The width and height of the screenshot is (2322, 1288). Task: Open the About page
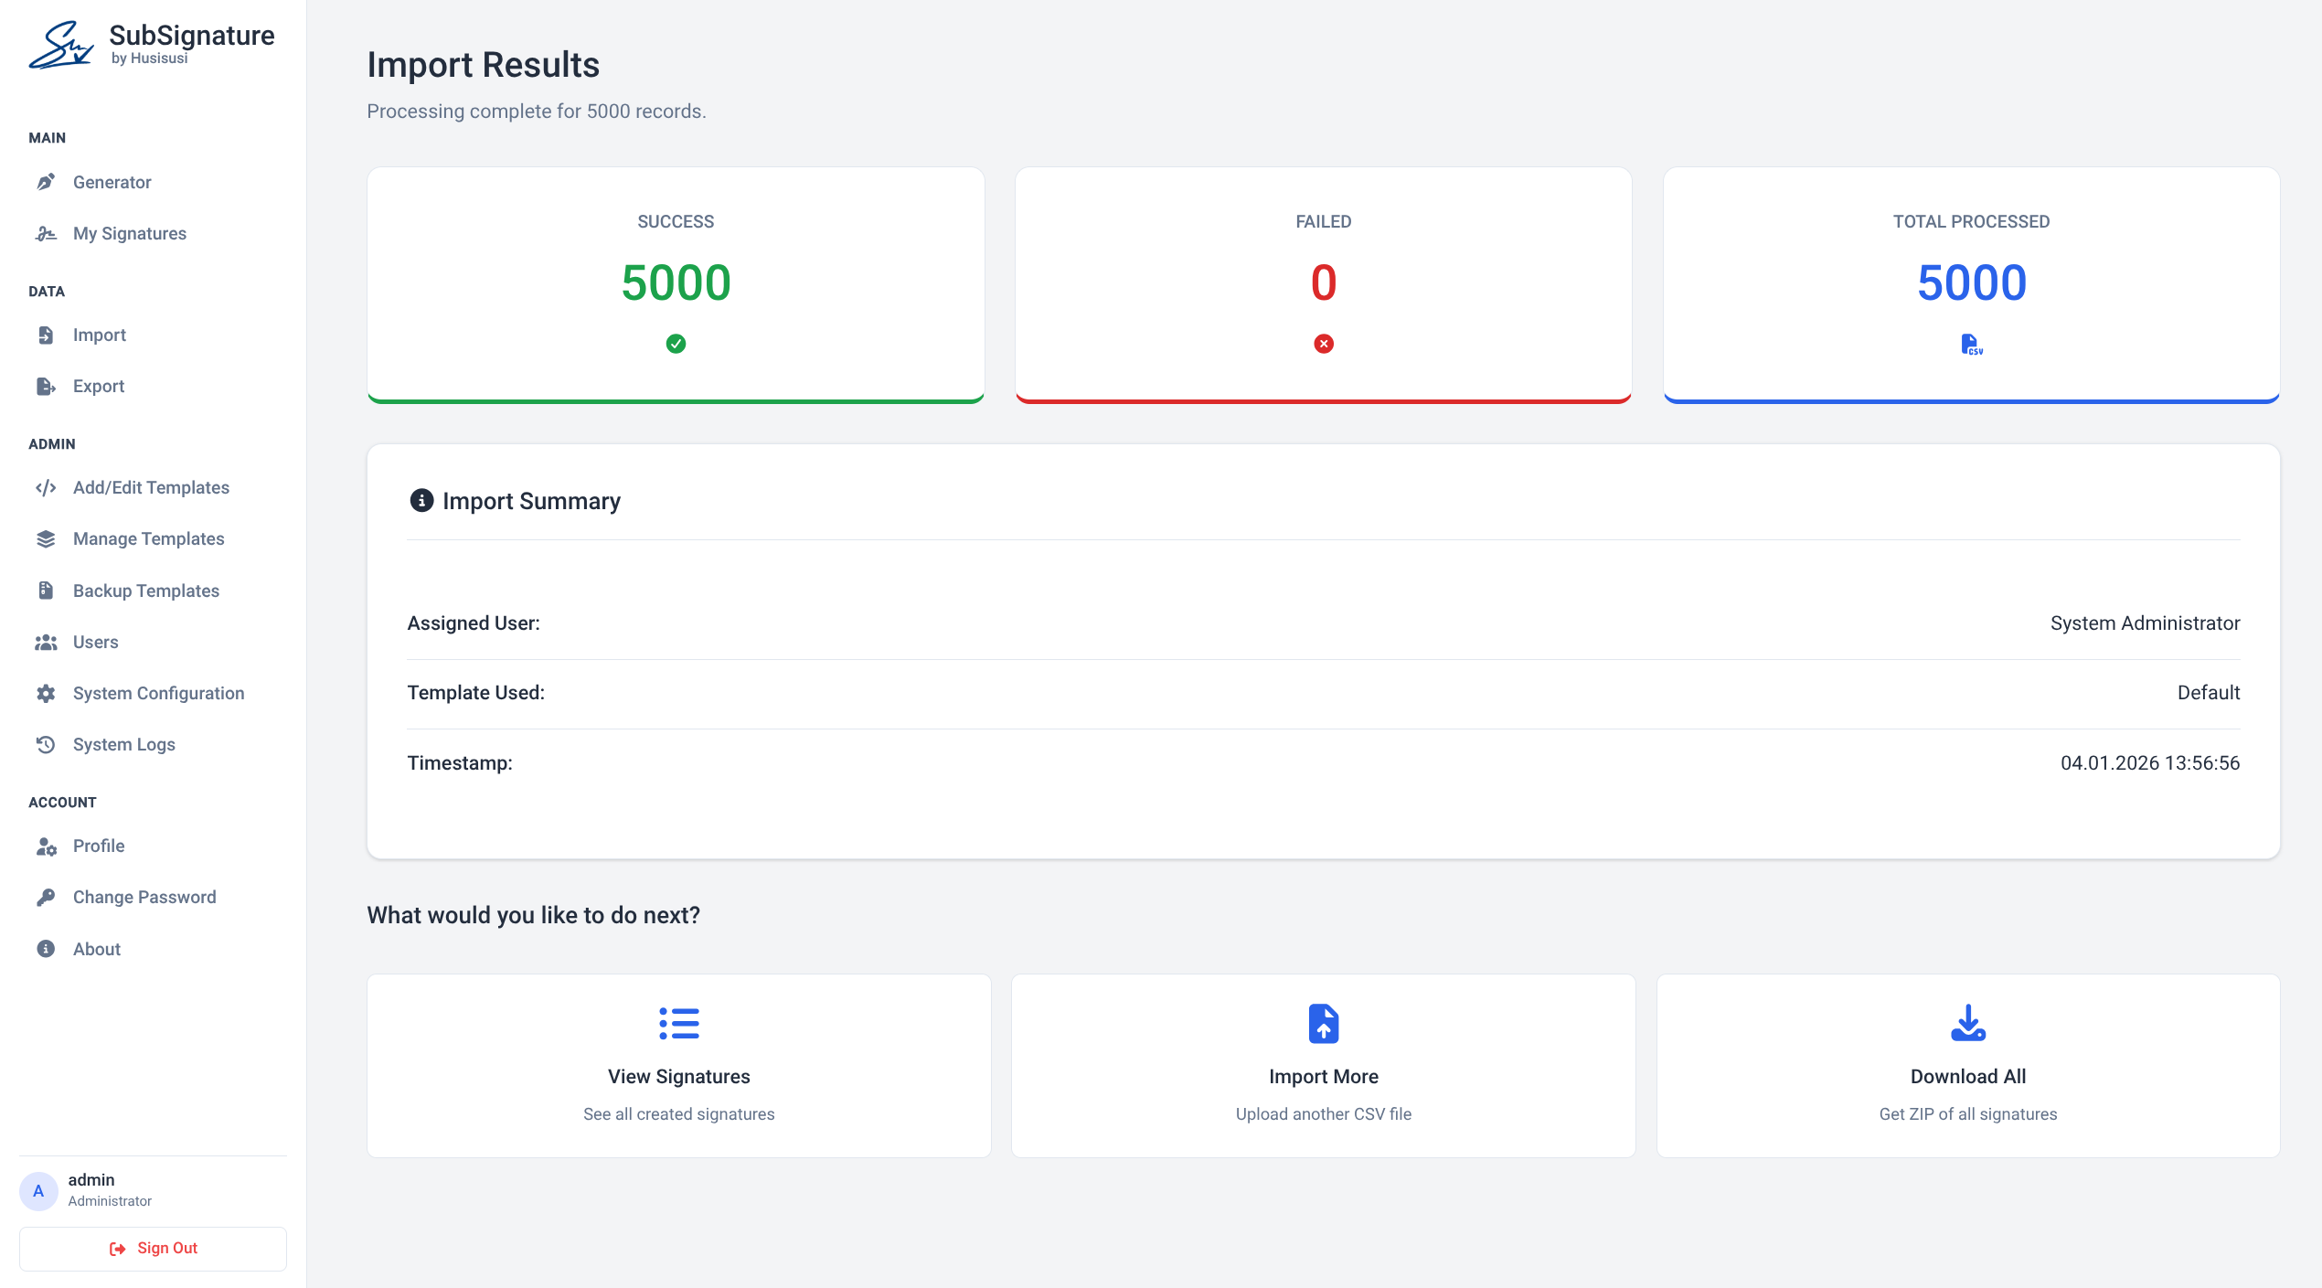[97, 950]
